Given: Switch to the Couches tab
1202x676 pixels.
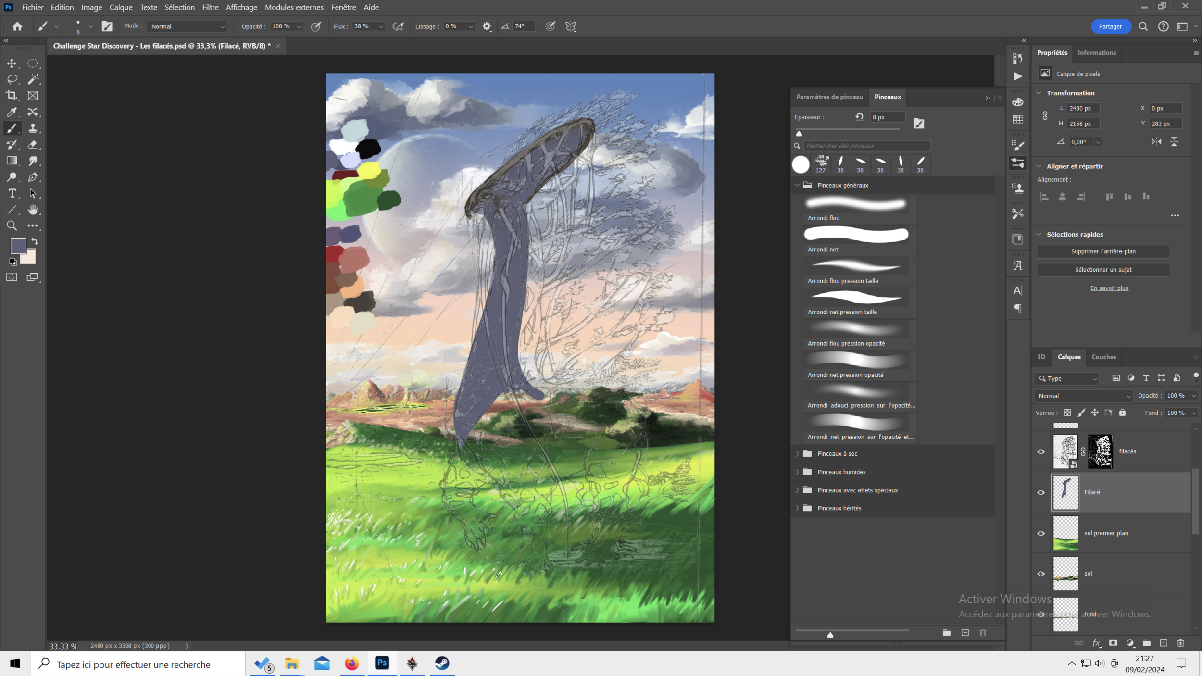Looking at the screenshot, I should point(1103,357).
